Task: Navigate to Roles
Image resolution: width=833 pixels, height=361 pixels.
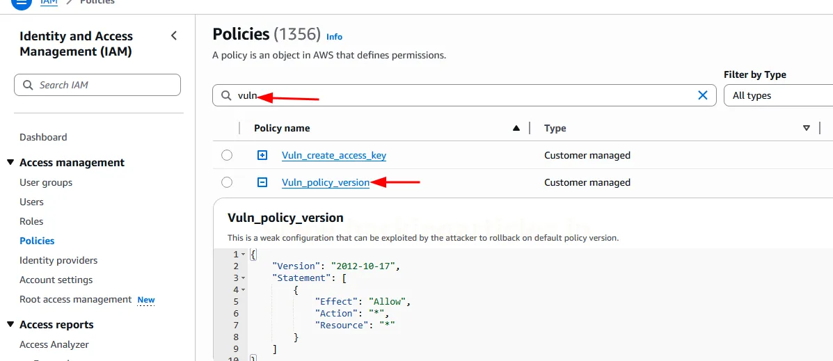Action: click(x=31, y=221)
